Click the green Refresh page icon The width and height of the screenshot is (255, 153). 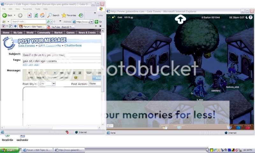pyautogui.click(x=36, y=15)
